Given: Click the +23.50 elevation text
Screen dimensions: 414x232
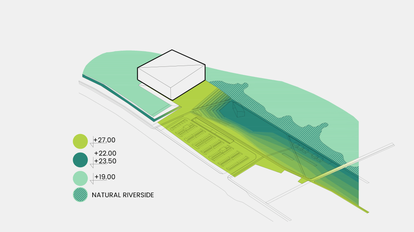Looking at the screenshot, I should pyautogui.click(x=105, y=161).
